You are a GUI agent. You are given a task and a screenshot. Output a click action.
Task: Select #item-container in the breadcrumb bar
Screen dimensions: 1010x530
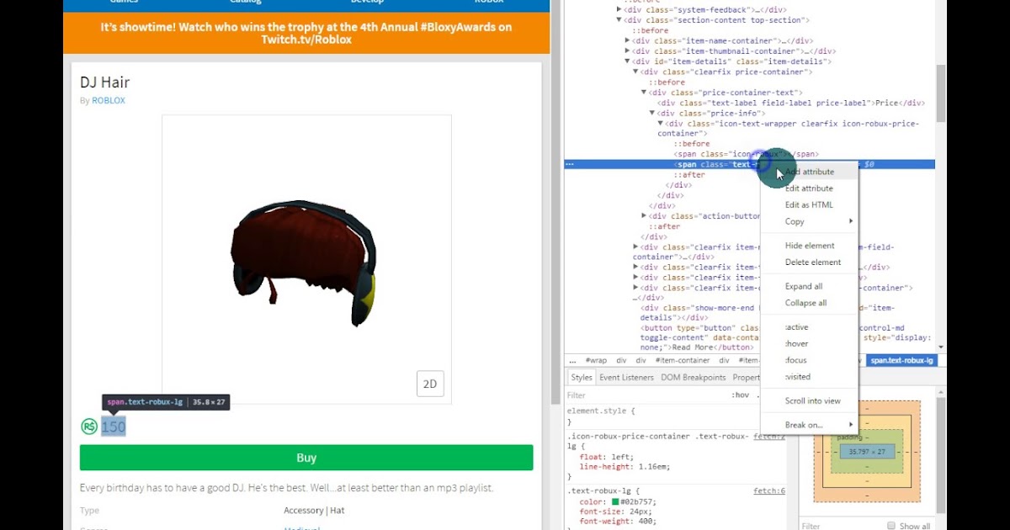coord(683,360)
